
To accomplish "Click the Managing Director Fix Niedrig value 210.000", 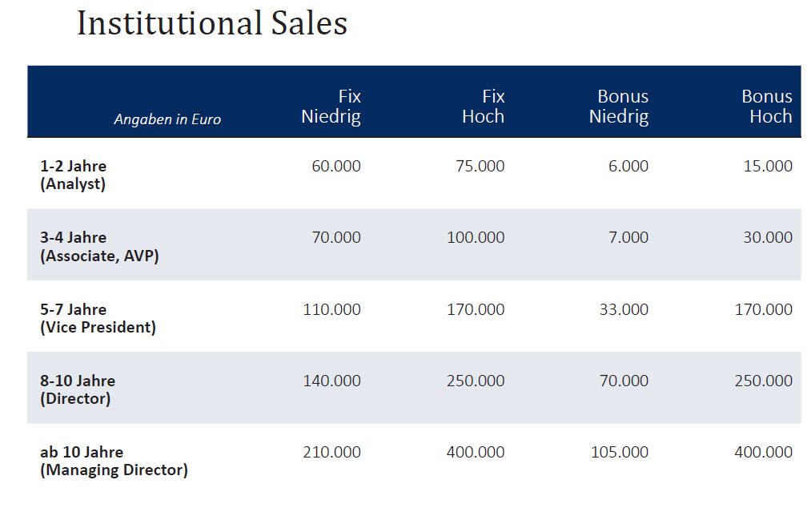I will click(x=331, y=452).
